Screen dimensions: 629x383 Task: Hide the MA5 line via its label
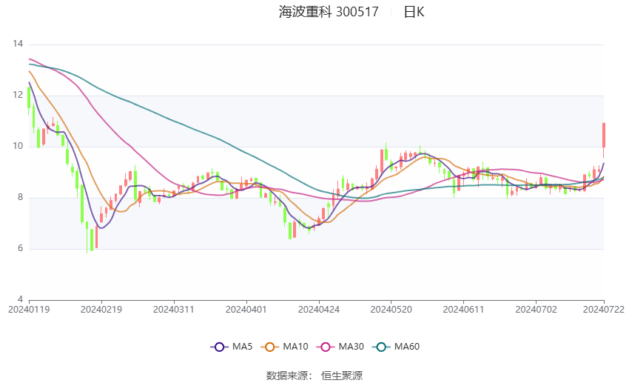[x=242, y=347]
